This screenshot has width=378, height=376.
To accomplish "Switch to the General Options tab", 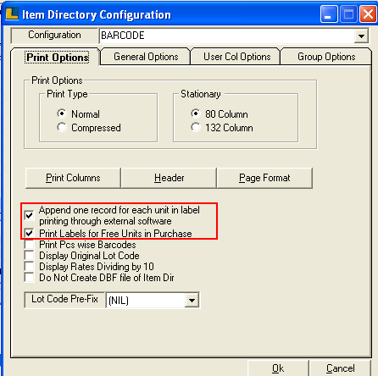I will click(146, 57).
